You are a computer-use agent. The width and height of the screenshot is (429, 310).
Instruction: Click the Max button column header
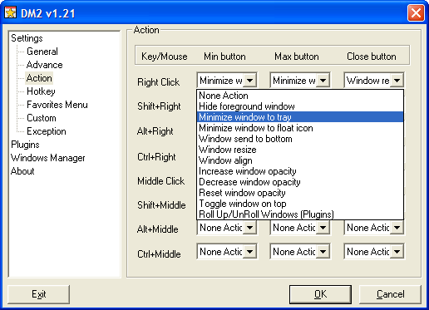click(x=297, y=57)
